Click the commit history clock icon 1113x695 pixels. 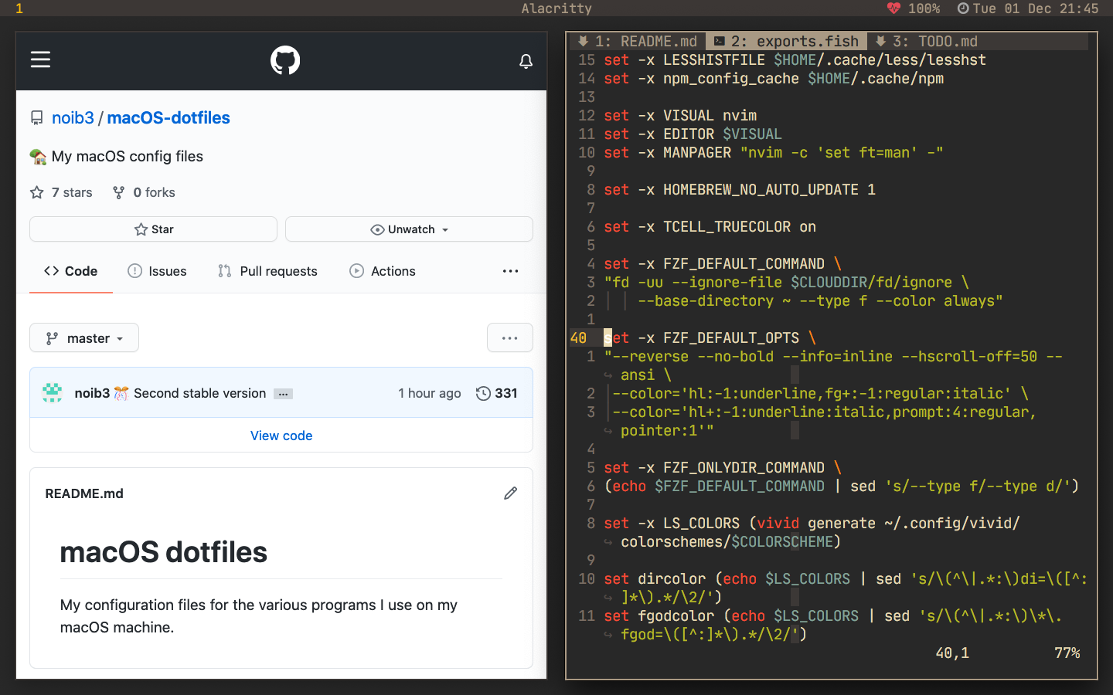(483, 393)
